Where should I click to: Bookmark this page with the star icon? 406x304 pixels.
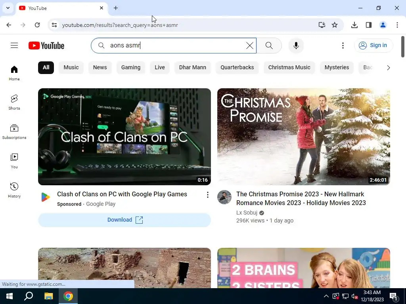point(335,25)
